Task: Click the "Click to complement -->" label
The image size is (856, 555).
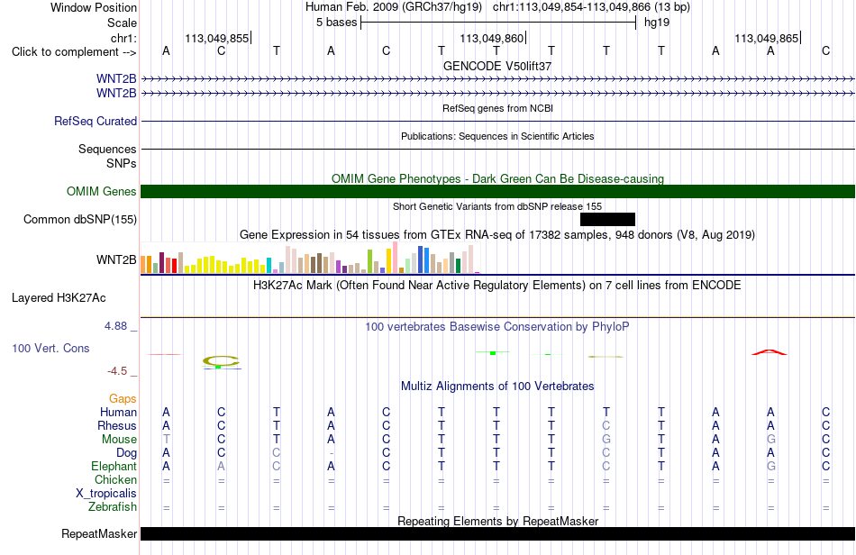Action: click(74, 52)
